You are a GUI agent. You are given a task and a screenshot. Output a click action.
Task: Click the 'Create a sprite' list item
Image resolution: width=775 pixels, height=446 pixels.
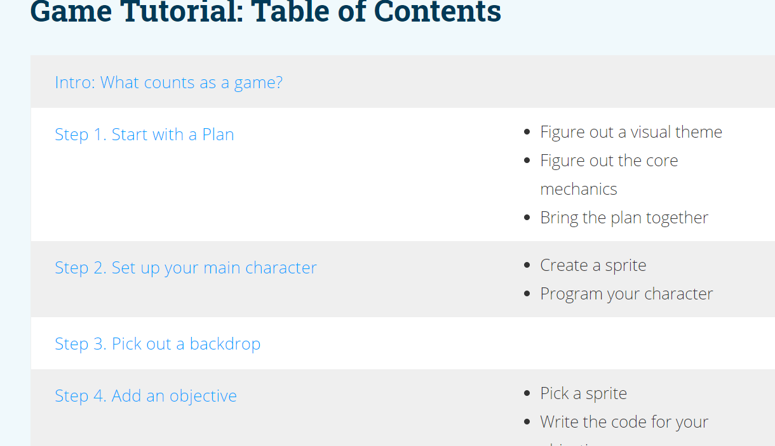pos(593,265)
